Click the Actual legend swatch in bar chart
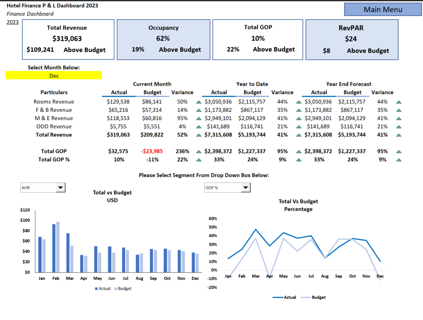 tap(96, 289)
